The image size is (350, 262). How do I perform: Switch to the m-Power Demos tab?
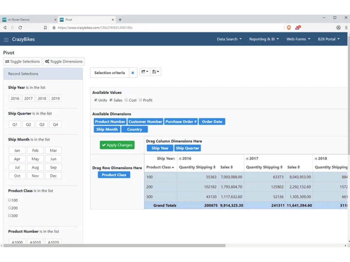[x=29, y=20]
